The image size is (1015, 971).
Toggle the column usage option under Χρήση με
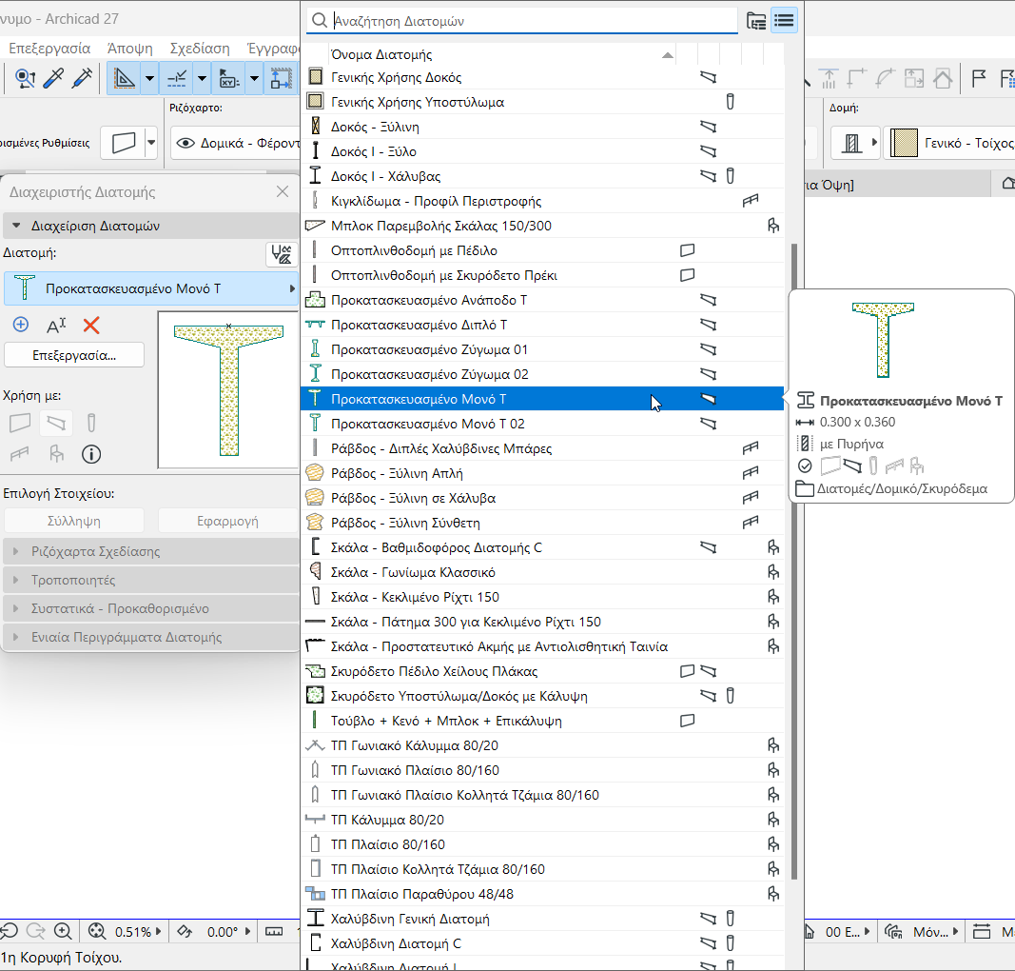click(x=91, y=423)
